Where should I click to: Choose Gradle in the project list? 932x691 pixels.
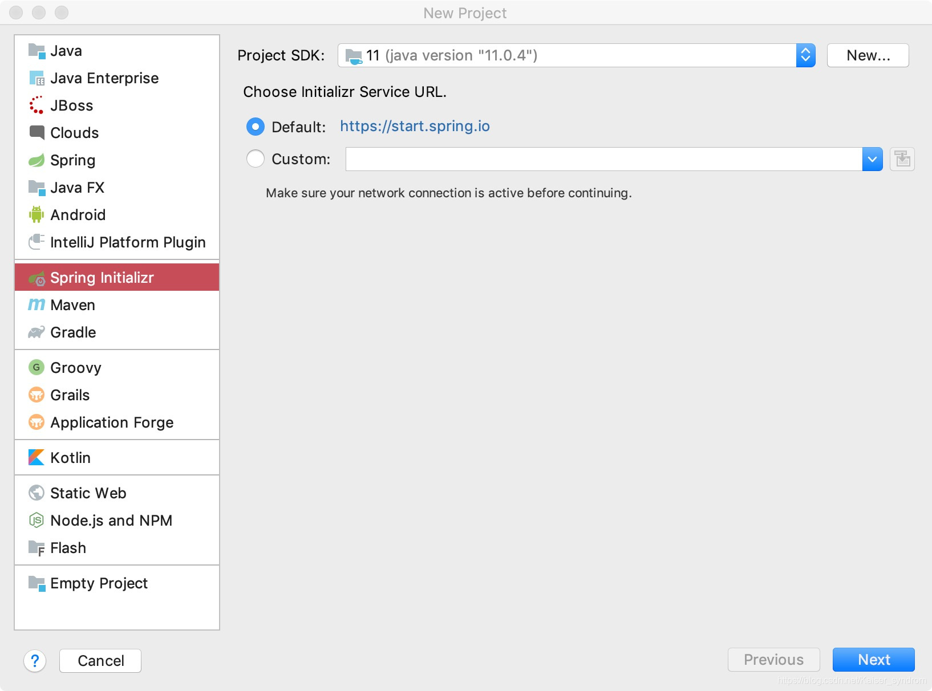click(x=117, y=332)
